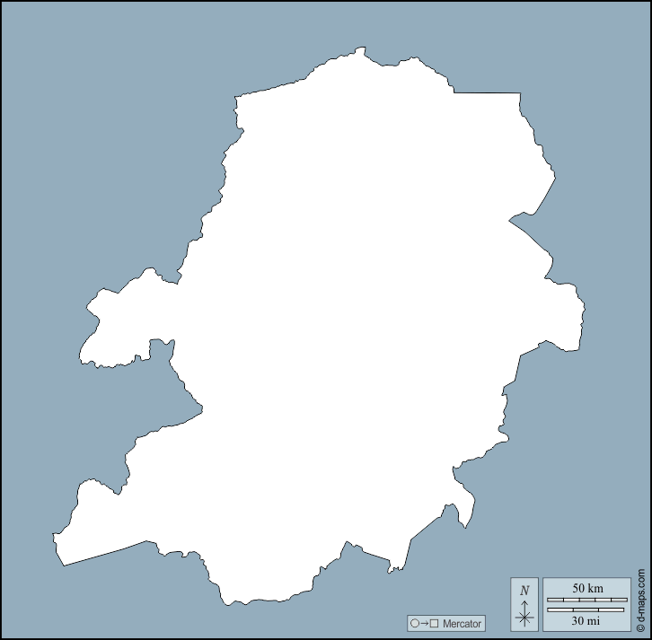
Task: Click the letter N above the compass arrow
Action: click(x=524, y=590)
